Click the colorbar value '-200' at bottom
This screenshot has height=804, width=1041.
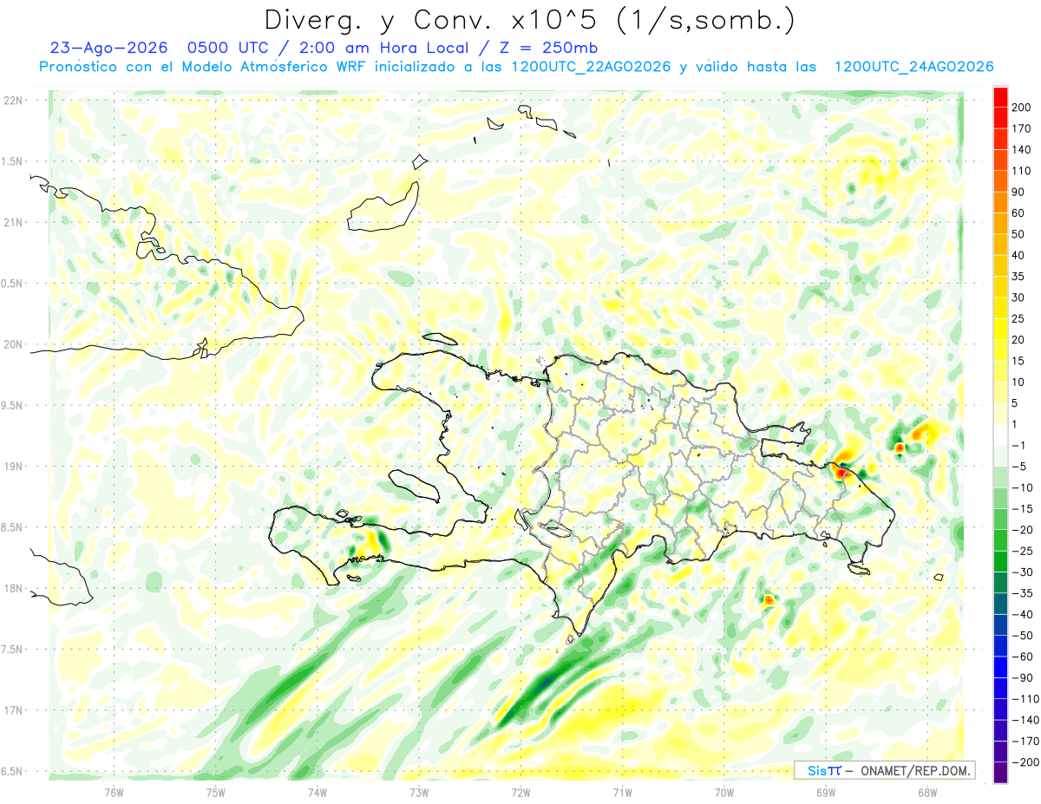(1025, 762)
